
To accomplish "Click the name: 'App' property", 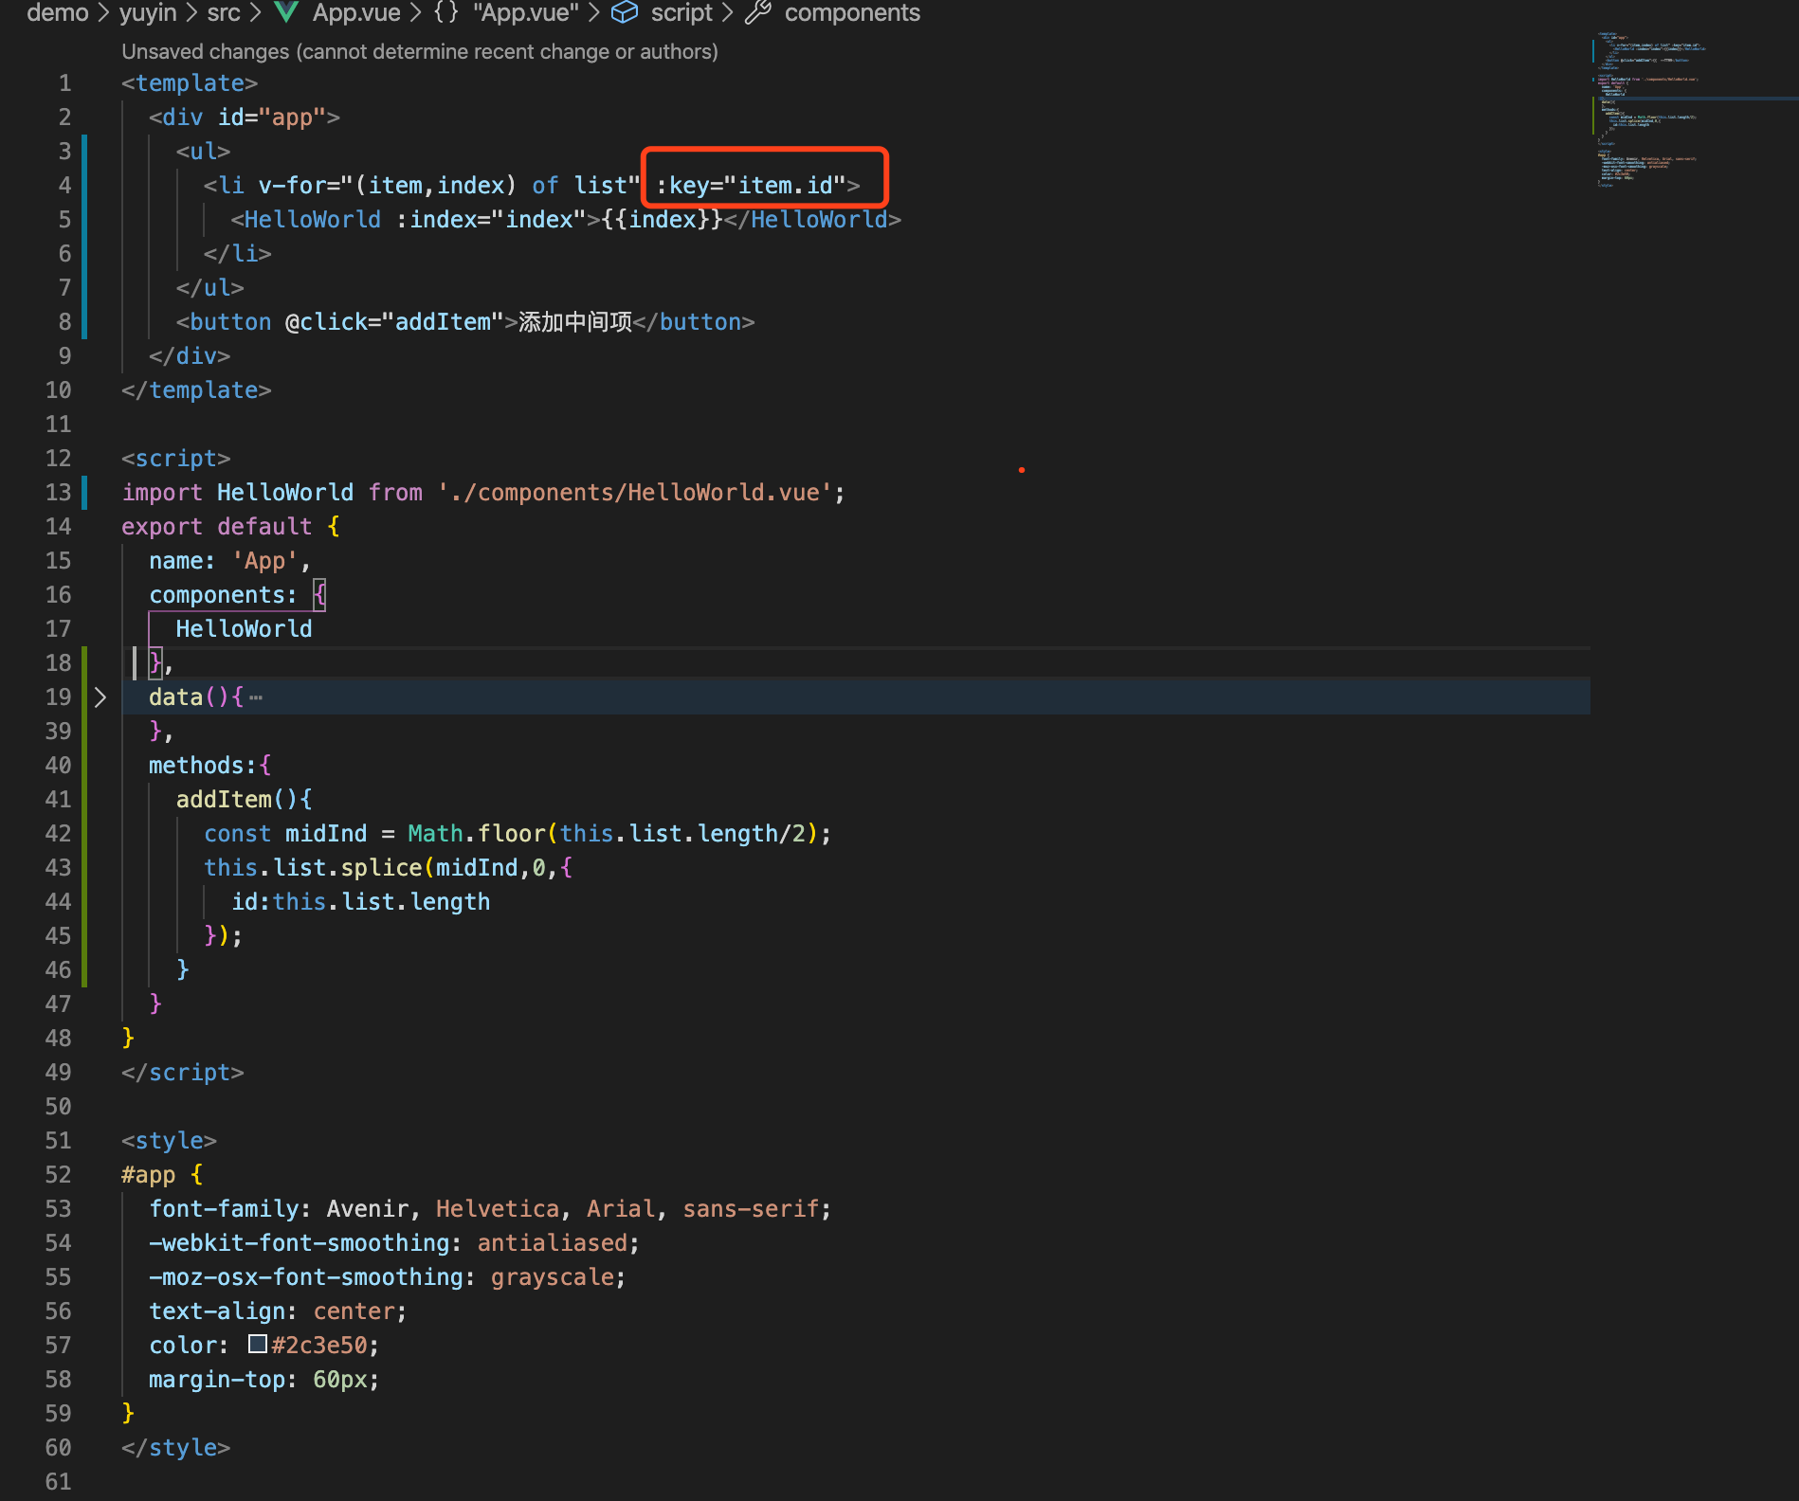I will pyautogui.click(x=224, y=561).
